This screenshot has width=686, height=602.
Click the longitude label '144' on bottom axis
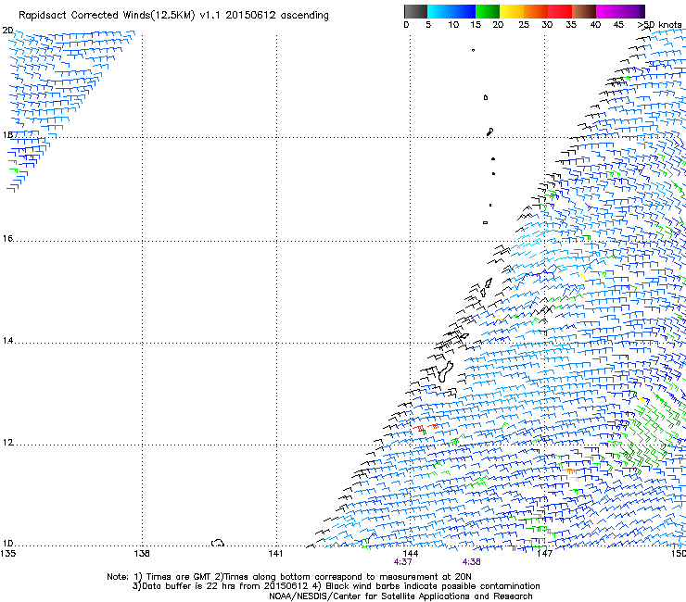click(410, 554)
